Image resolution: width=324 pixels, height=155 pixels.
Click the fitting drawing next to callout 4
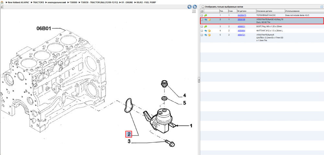click(164, 84)
